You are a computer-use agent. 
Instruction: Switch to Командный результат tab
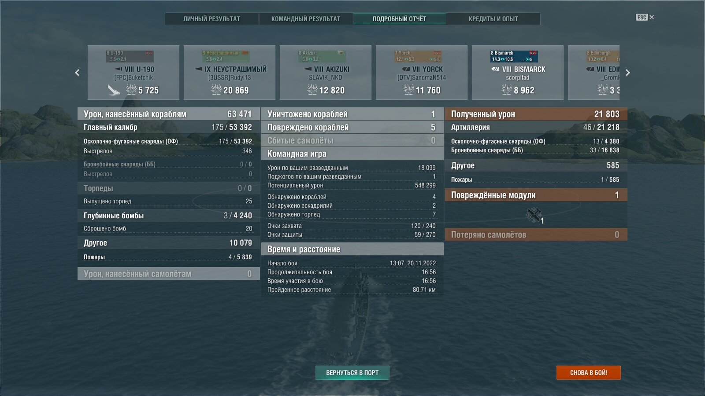coord(305,18)
